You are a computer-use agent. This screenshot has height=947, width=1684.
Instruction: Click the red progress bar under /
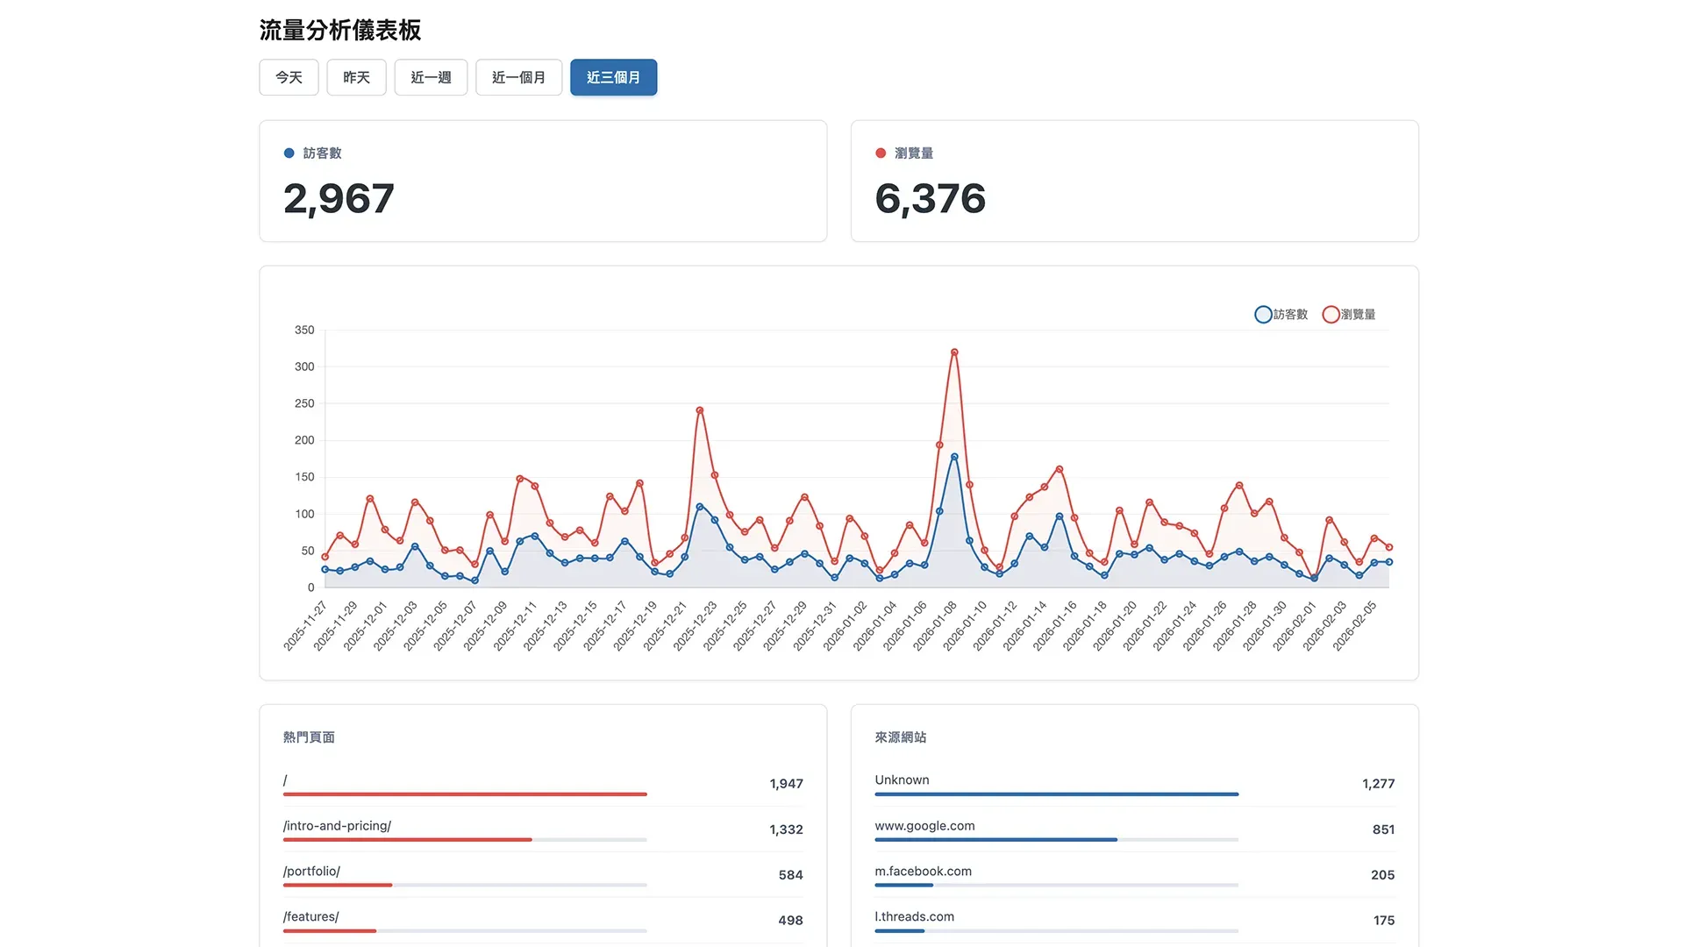click(465, 794)
